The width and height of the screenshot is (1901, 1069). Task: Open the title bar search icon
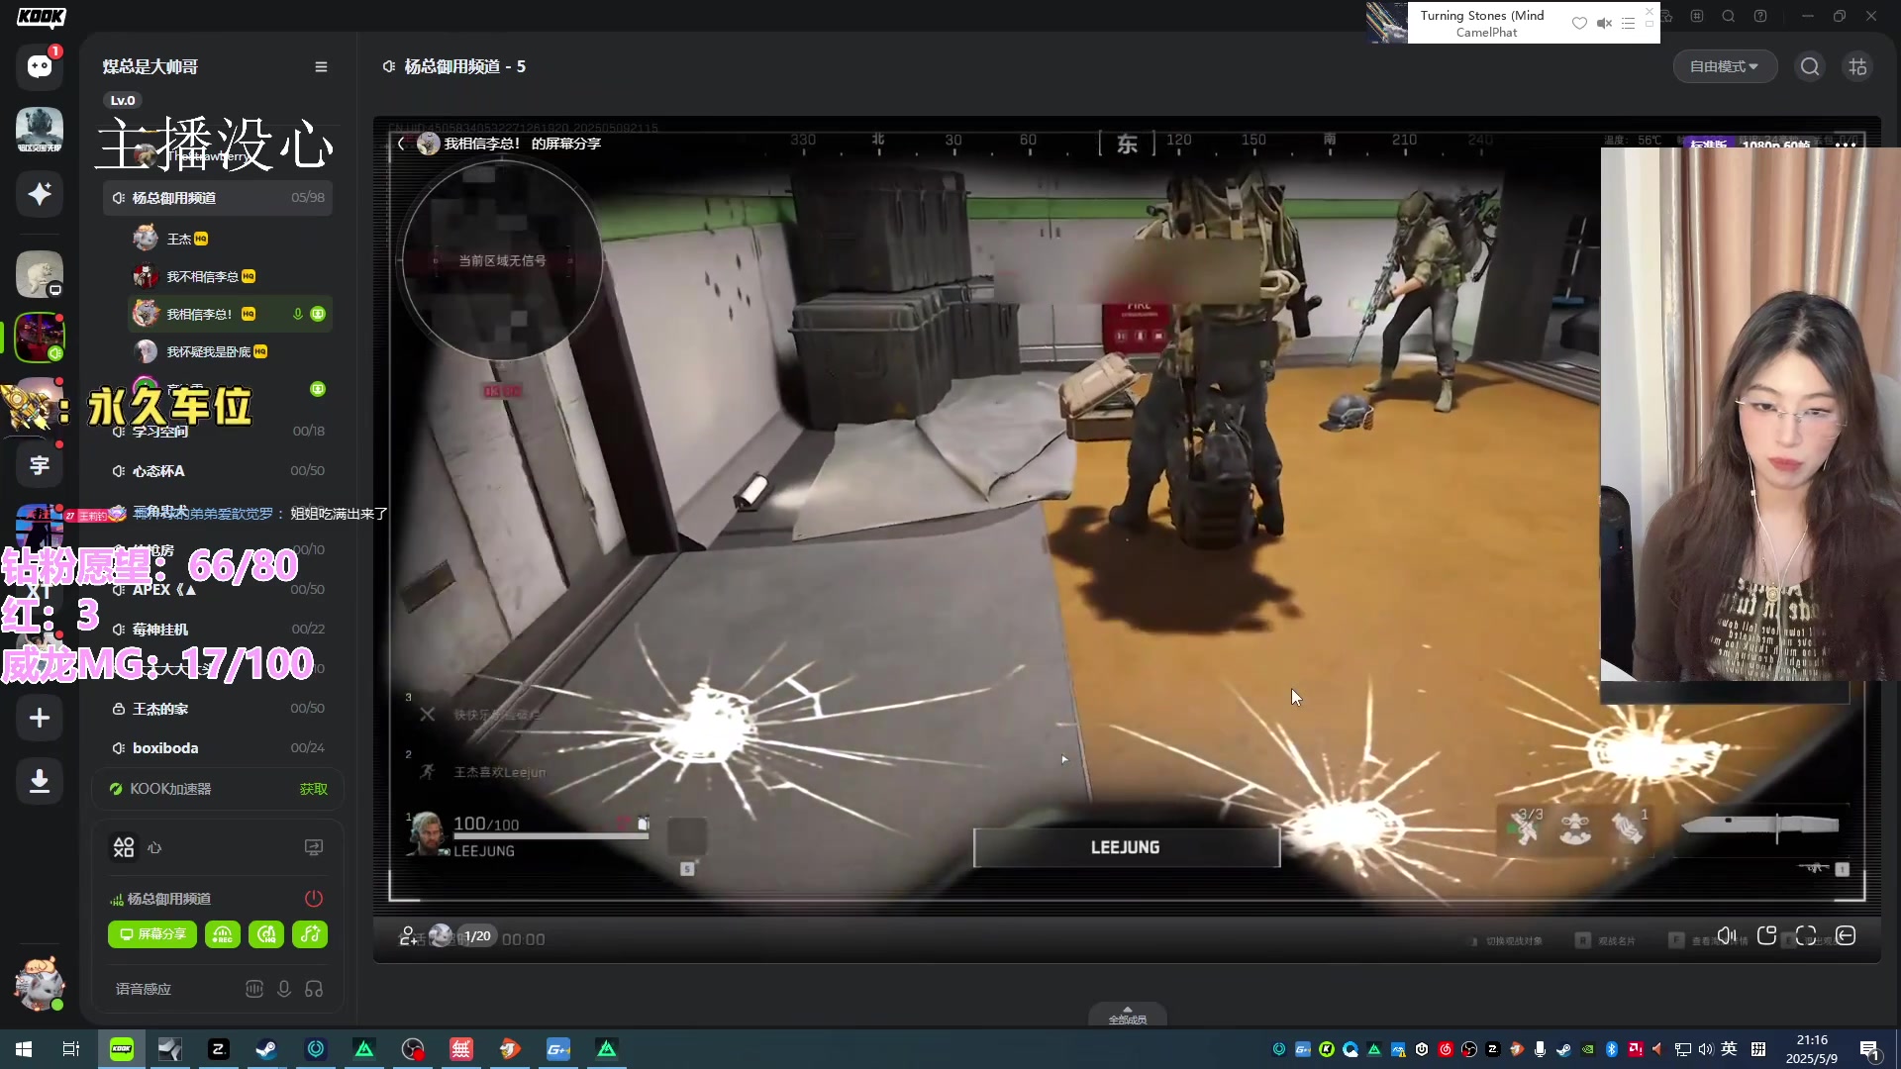point(1729,16)
